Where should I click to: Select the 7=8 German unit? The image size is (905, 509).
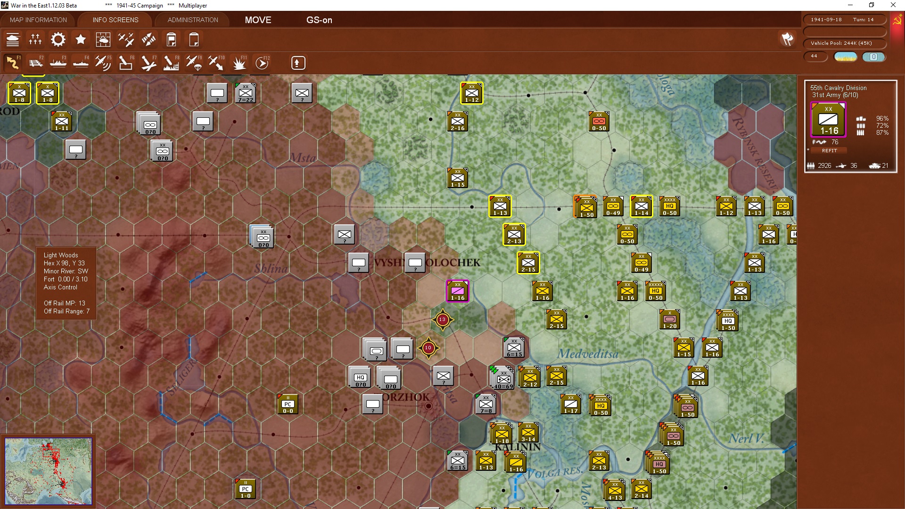click(486, 404)
